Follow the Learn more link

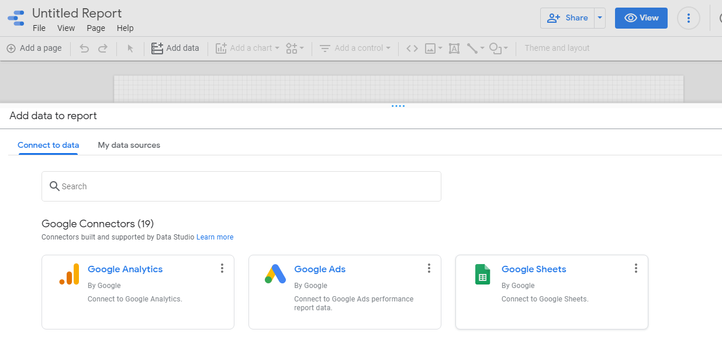click(x=215, y=237)
